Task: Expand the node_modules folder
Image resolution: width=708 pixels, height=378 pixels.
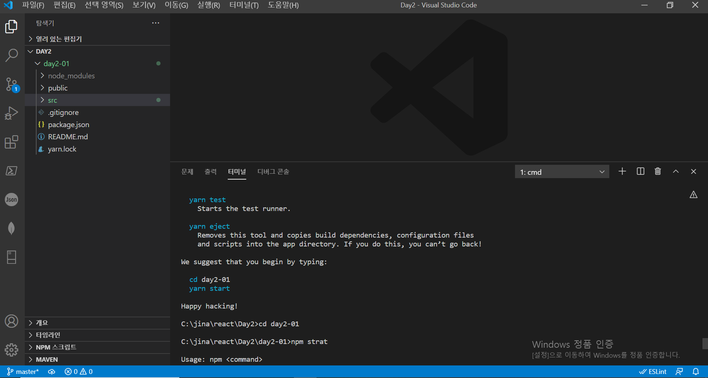Action: click(98, 76)
